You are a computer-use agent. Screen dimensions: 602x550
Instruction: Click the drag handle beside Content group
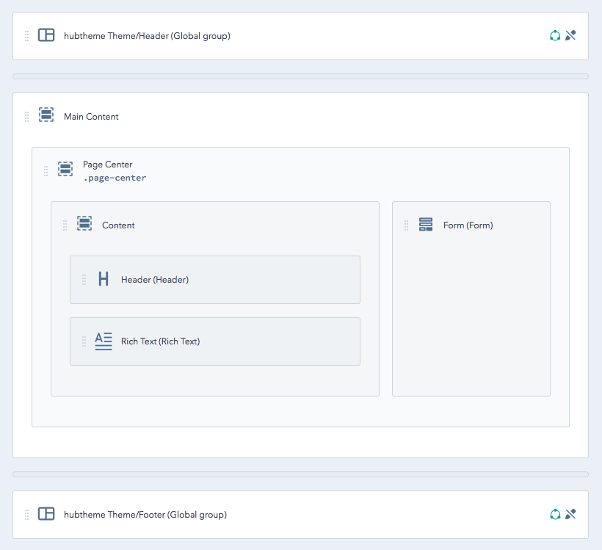point(65,225)
